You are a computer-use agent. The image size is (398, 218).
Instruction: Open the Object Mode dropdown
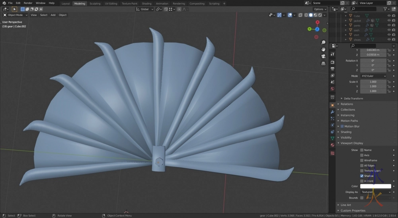click(x=16, y=15)
